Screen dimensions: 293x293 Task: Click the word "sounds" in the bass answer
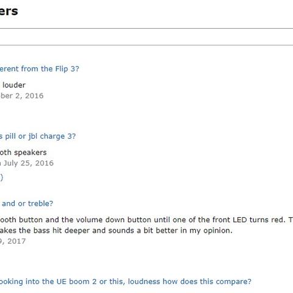(x=121, y=231)
